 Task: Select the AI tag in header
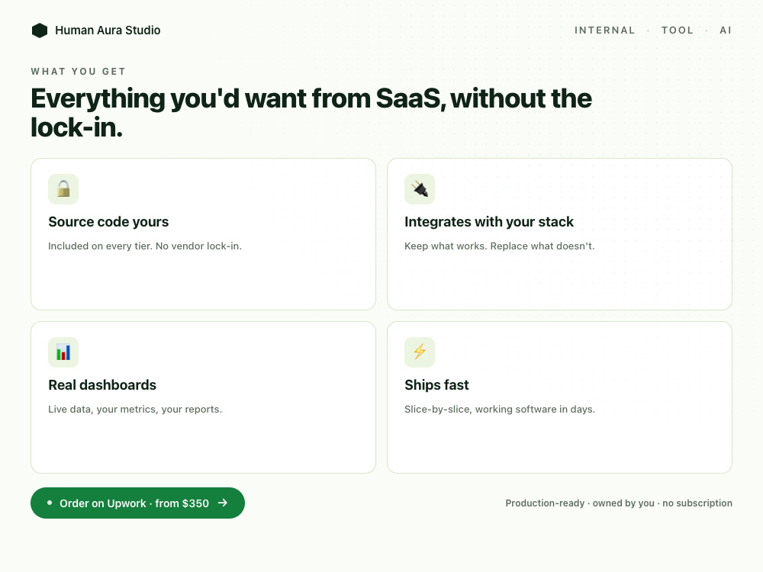726,31
